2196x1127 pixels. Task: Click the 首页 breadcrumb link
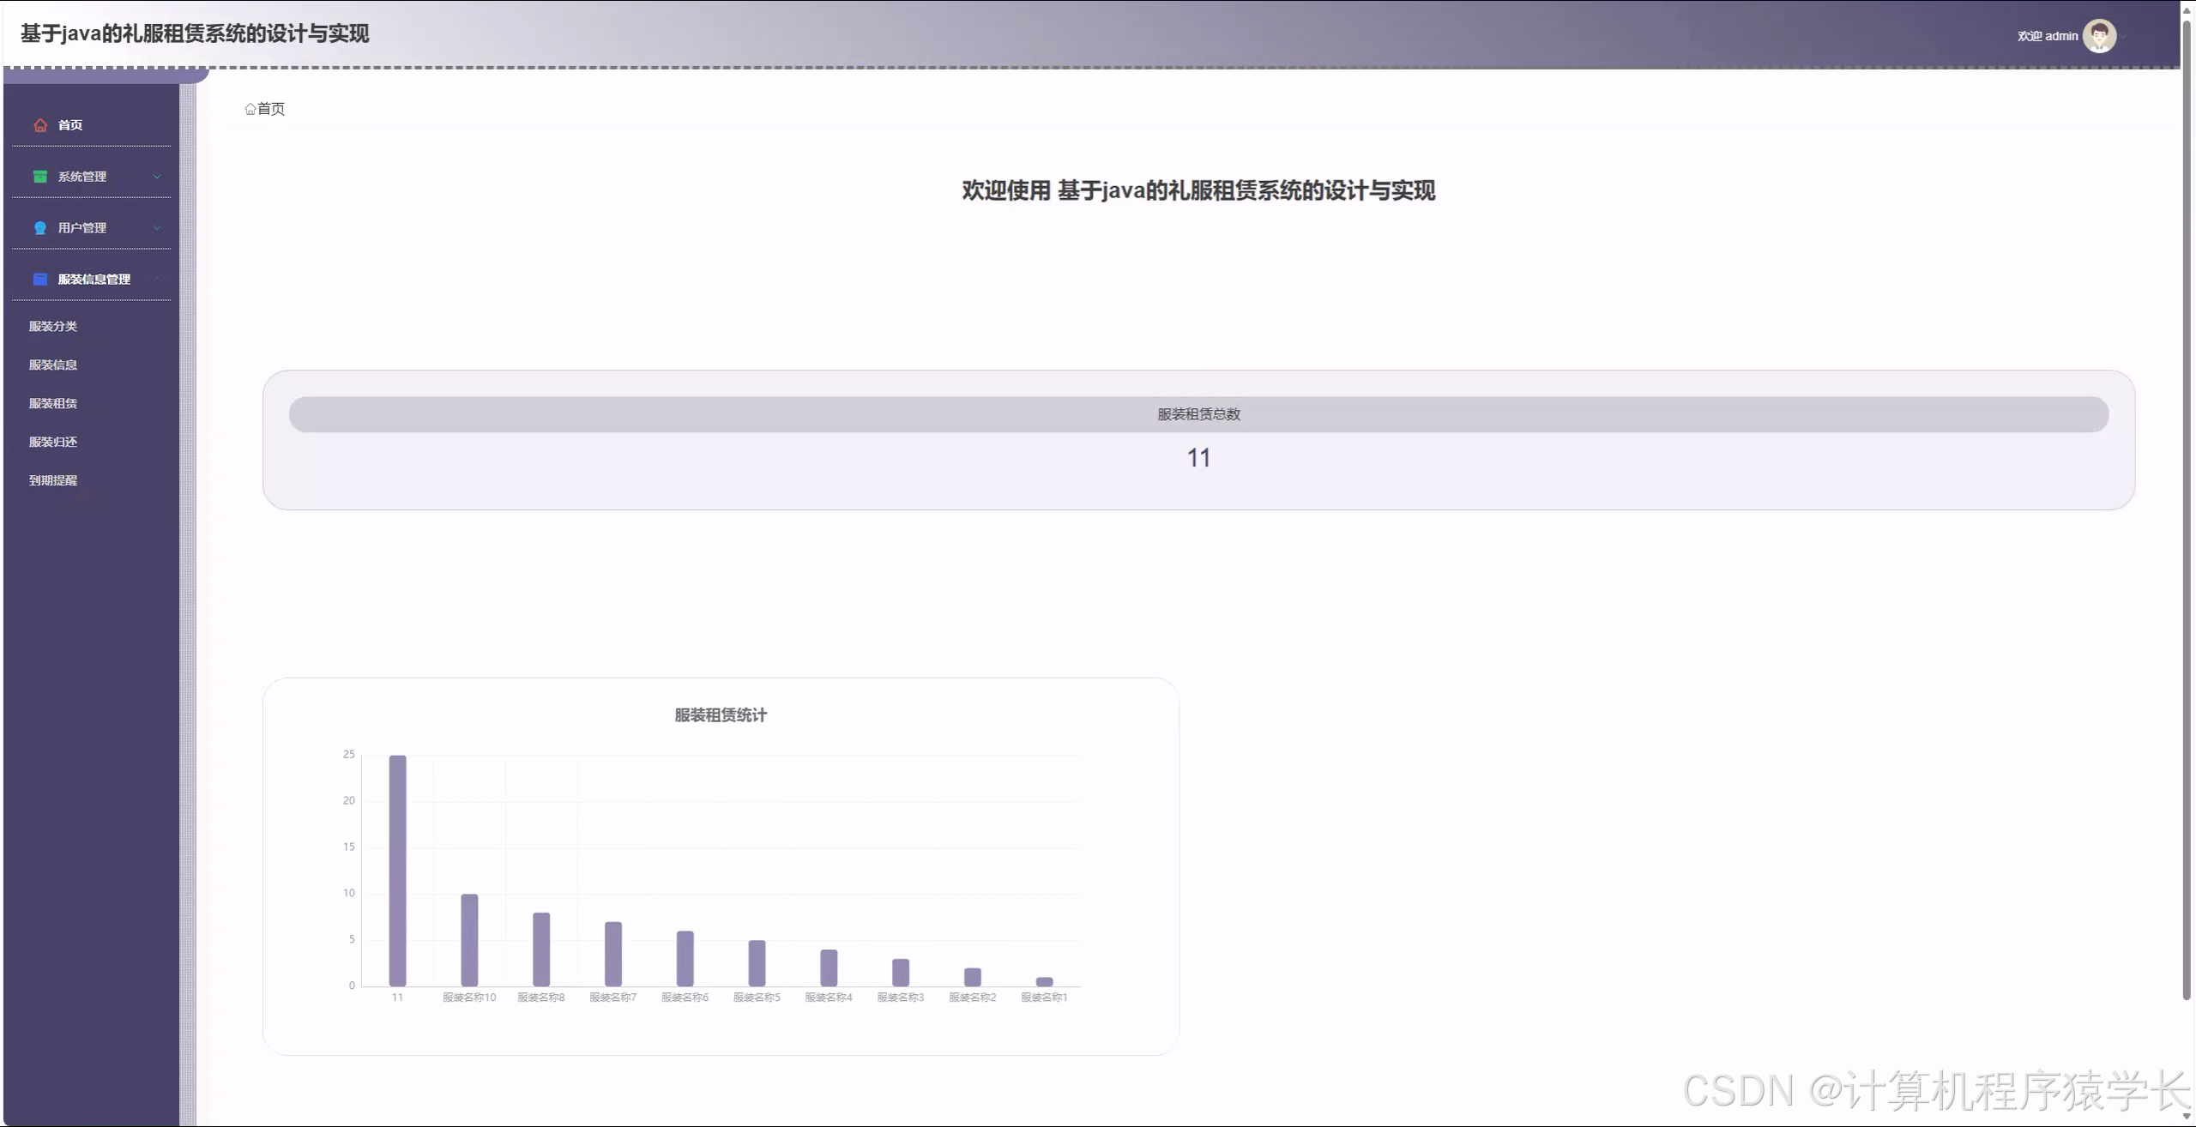[271, 108]
